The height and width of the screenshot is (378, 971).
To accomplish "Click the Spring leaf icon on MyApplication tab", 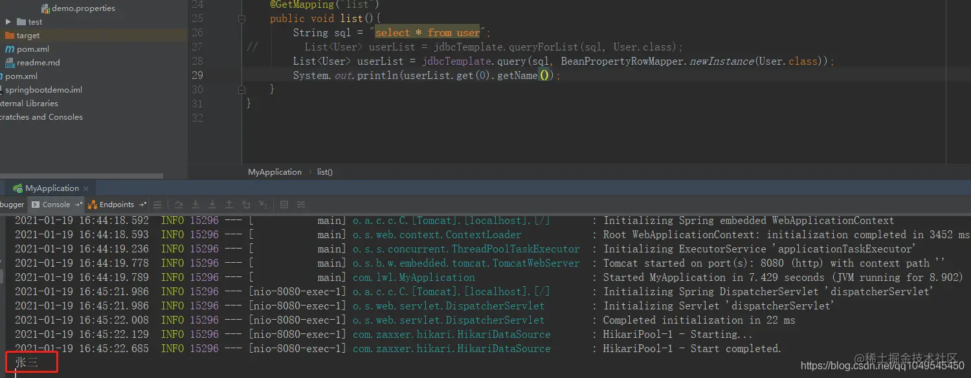I will (18, 188).
